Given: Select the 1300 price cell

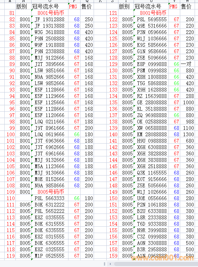Looking at the screenshot, I should [x=187, y=135].
